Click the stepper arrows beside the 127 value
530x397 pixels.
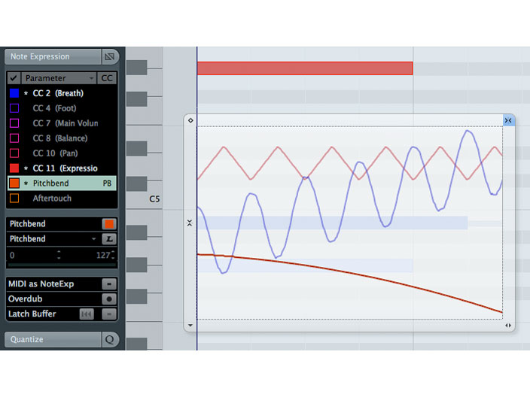tap(113, 255)
